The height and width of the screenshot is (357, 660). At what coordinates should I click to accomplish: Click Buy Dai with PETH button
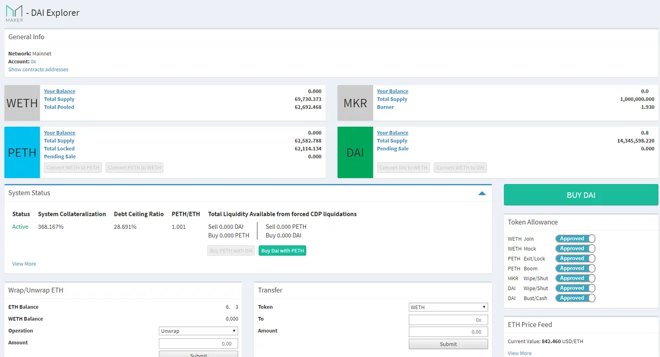coord(283,251)
